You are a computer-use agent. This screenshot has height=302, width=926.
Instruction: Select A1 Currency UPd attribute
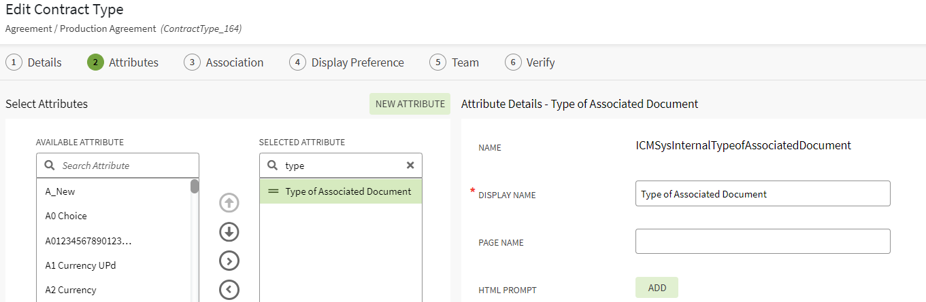pyautogui.click(x=80, y=265)
